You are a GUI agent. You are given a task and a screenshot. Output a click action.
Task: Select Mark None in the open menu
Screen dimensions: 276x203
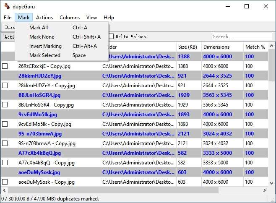pyautogui.click(x=42, y=37)
